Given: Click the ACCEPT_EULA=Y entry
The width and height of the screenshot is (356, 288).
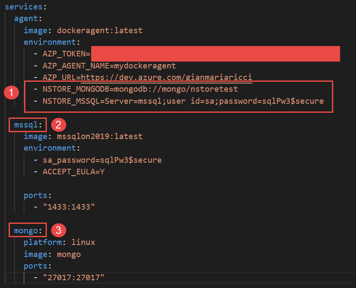Looking at the screenshot, I should tap(74, 172).
